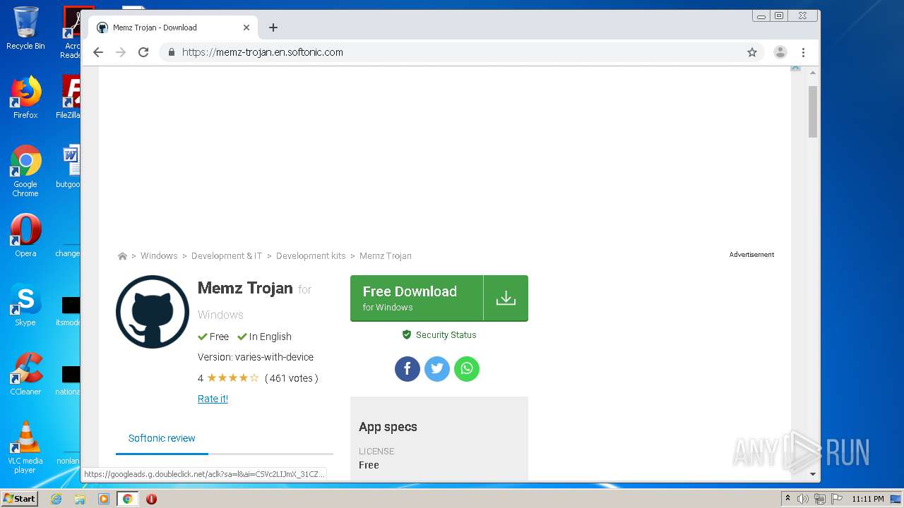
Task: Click the 461 votes text
Action: pos(292,378)
